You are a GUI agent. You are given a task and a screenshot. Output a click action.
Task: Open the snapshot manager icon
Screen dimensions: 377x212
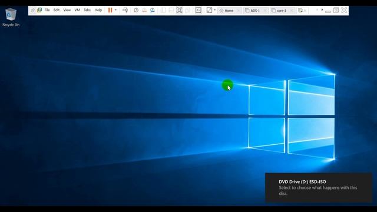[x=153, y=10]
